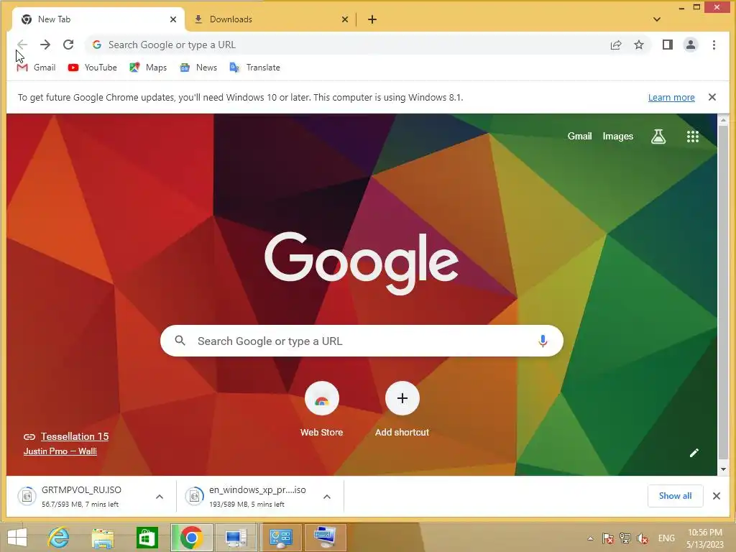Screen dimensions: 736x552
Task: Open the Google apps grid
Action: (x=693, y=137)
